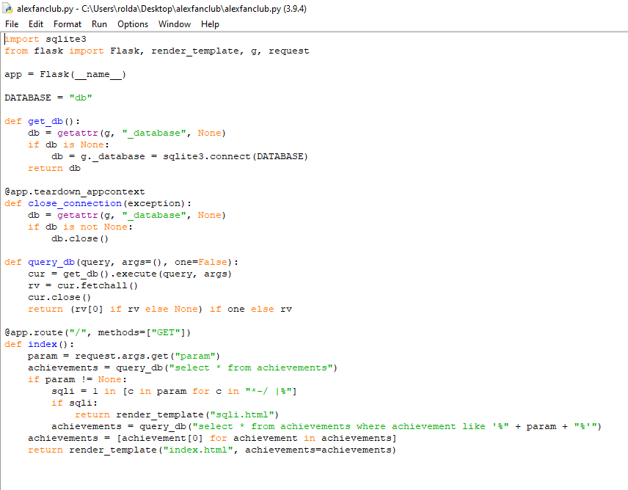Click the app.route decorator line
The width and height of the screenshot is (628, 490).
tap(70, 332)
